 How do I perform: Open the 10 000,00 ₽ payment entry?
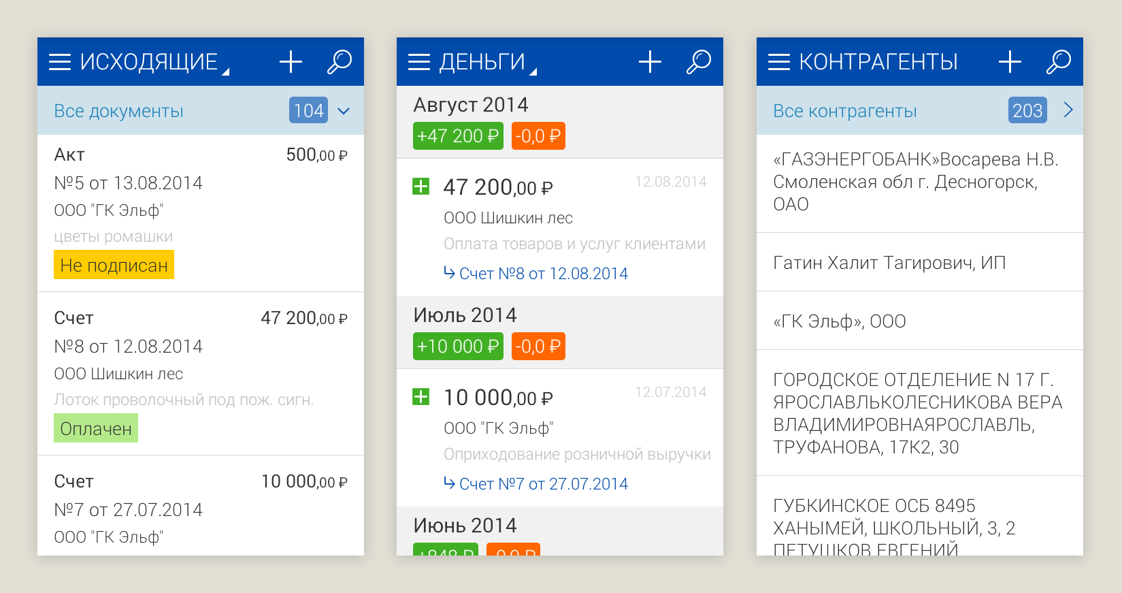pyautogui.click(x=560, y=438)
